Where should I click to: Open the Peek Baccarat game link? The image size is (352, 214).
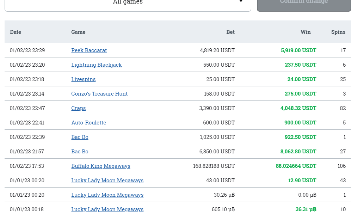89,50
